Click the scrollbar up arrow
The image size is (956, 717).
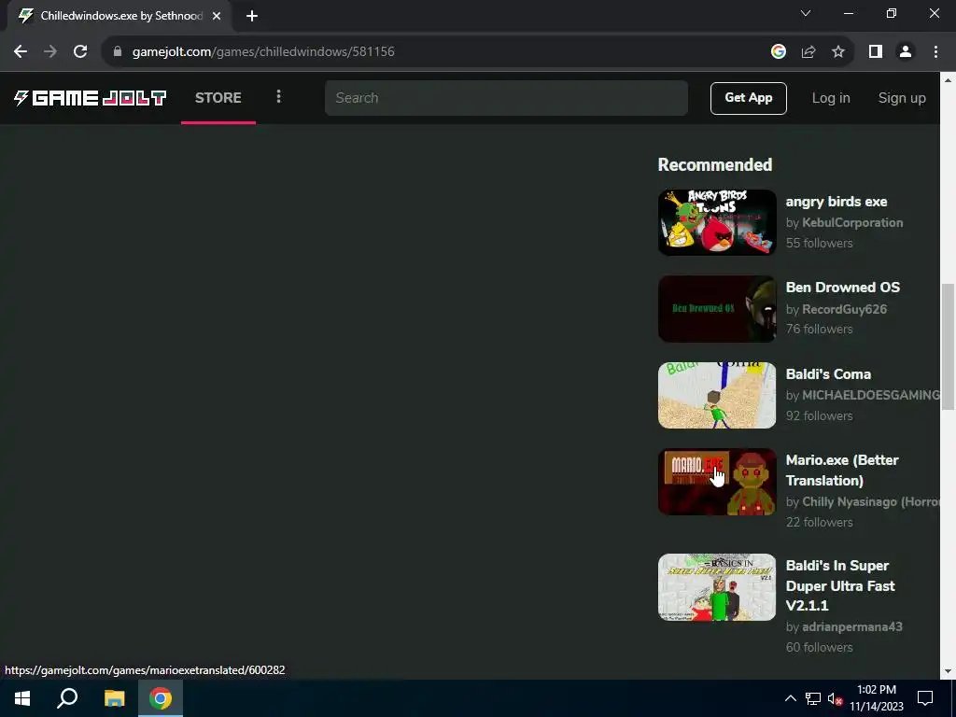pyautogui.click(x=949, y=80)
